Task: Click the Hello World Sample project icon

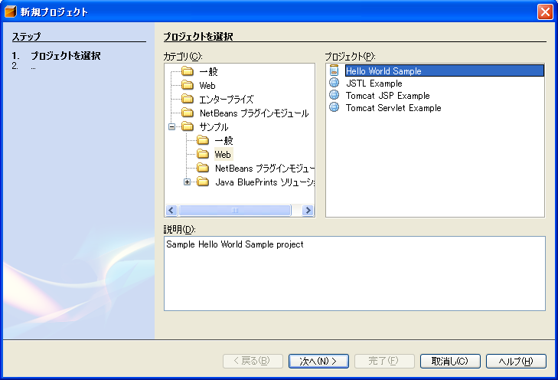Action: tap(334, 70)
